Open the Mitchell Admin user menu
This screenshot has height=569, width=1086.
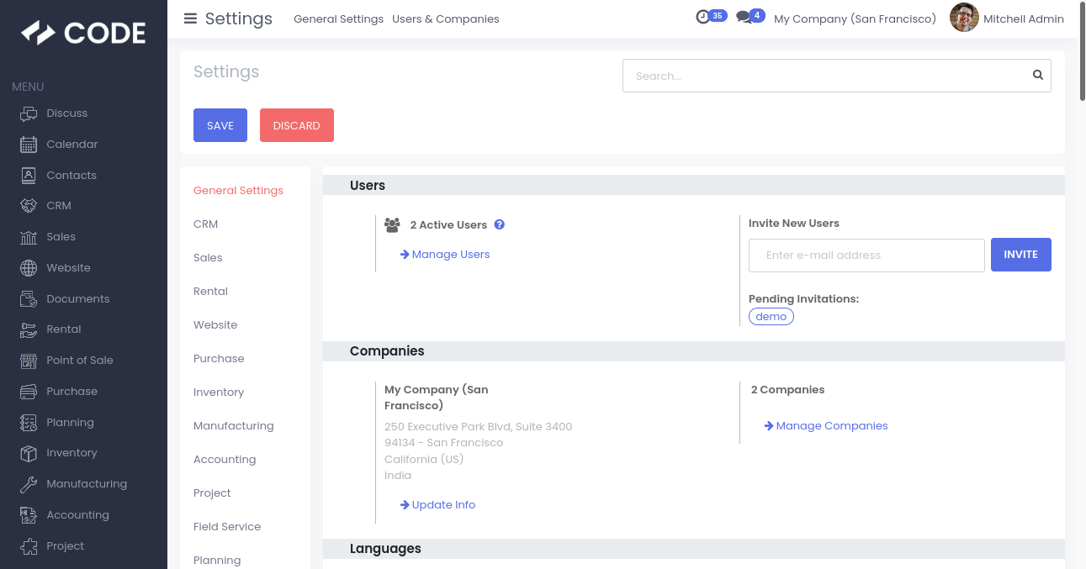pos(1007,18)
